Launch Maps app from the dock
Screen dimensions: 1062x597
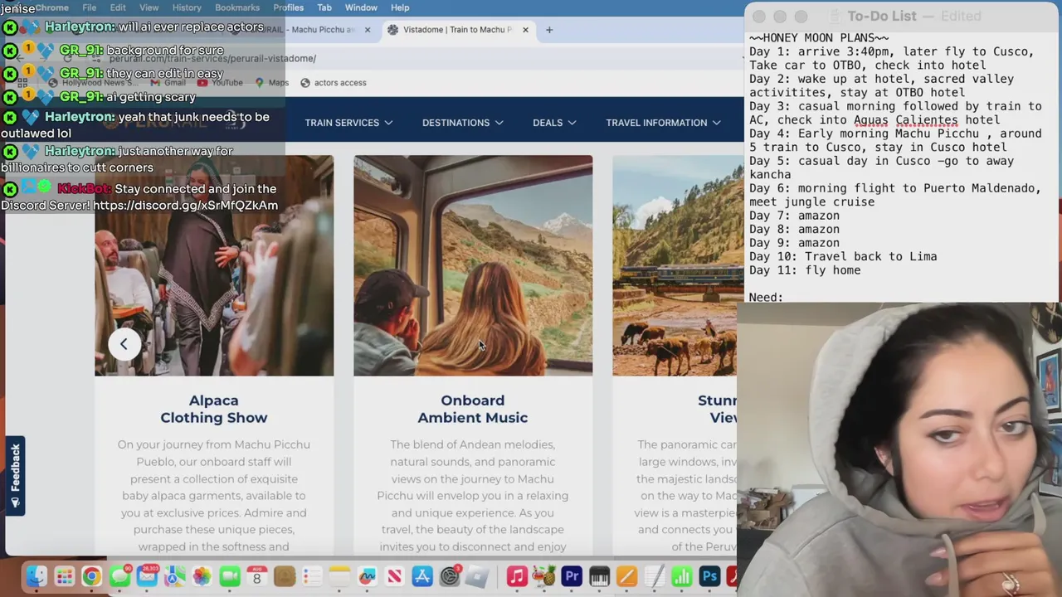coord(174,576)
